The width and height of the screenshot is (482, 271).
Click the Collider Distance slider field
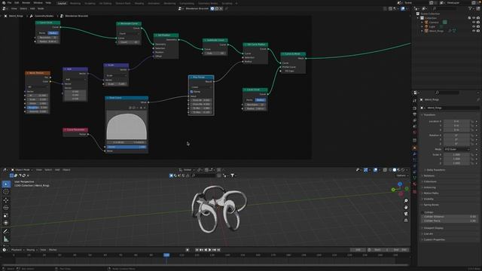point(449,217)
